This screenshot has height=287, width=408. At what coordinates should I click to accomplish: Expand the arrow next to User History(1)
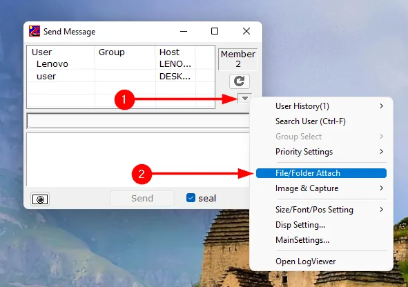tap(382, 106)
